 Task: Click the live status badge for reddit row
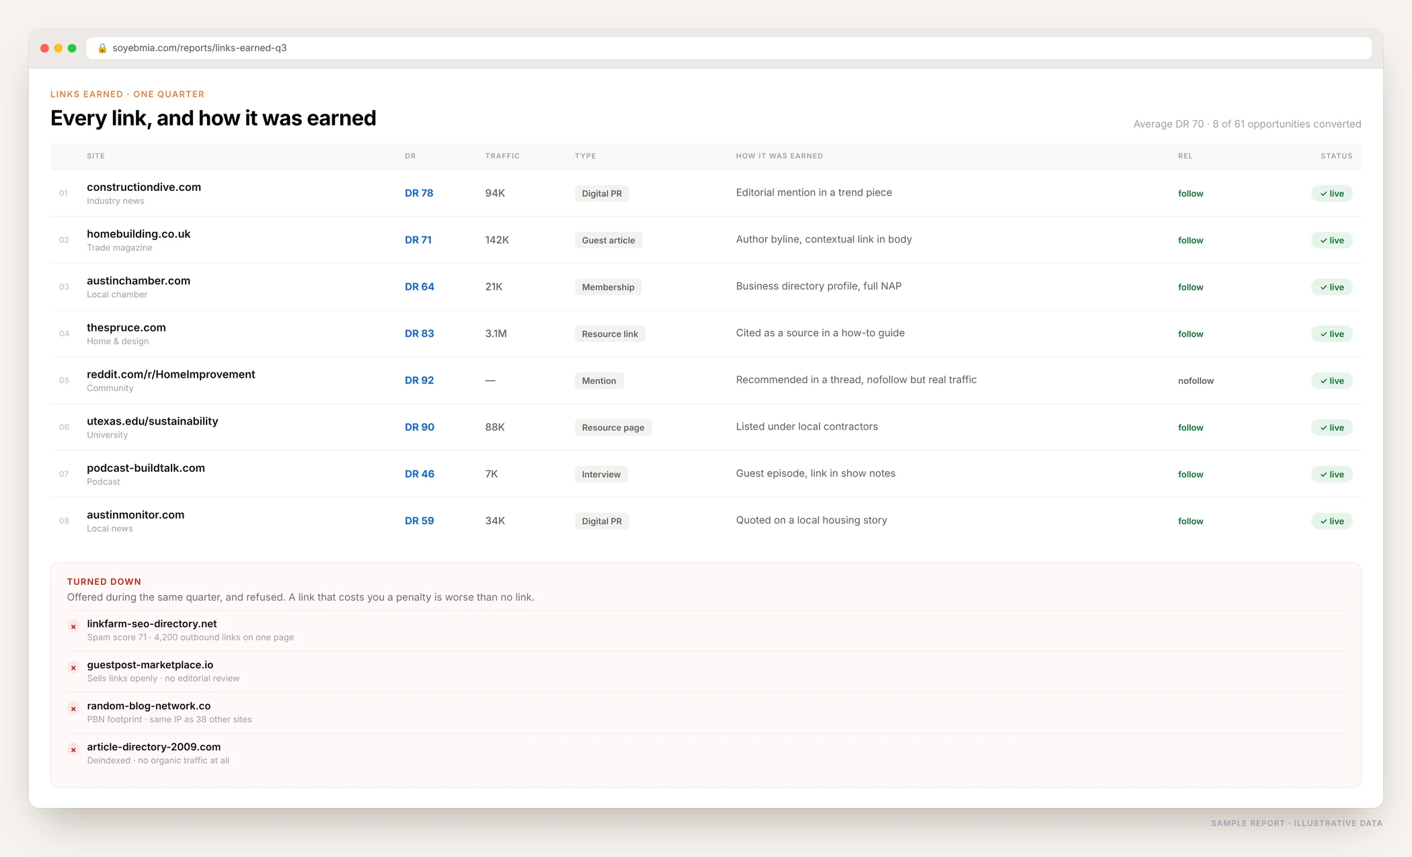[x=1331, y=380]
